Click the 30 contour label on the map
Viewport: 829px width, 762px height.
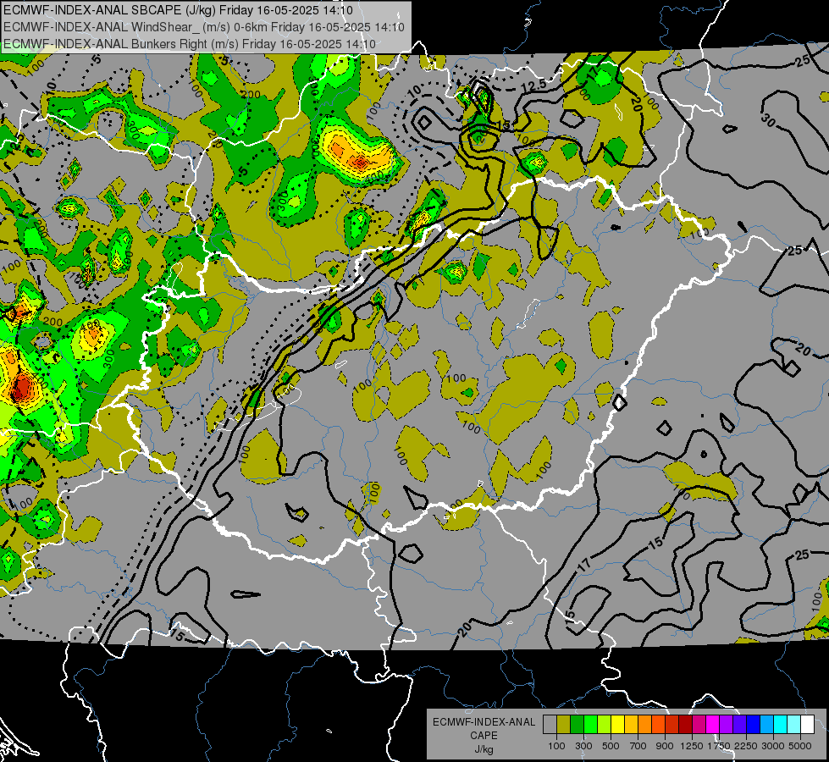pos(768,120)
